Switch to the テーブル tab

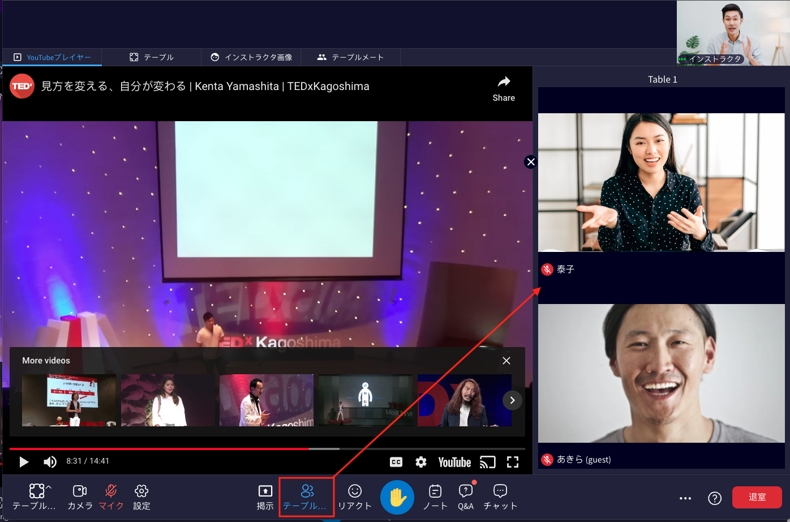click(x=152, y=57)
